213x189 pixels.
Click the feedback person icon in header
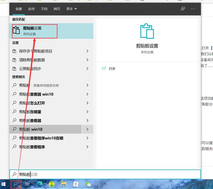(x=183, y=9)
